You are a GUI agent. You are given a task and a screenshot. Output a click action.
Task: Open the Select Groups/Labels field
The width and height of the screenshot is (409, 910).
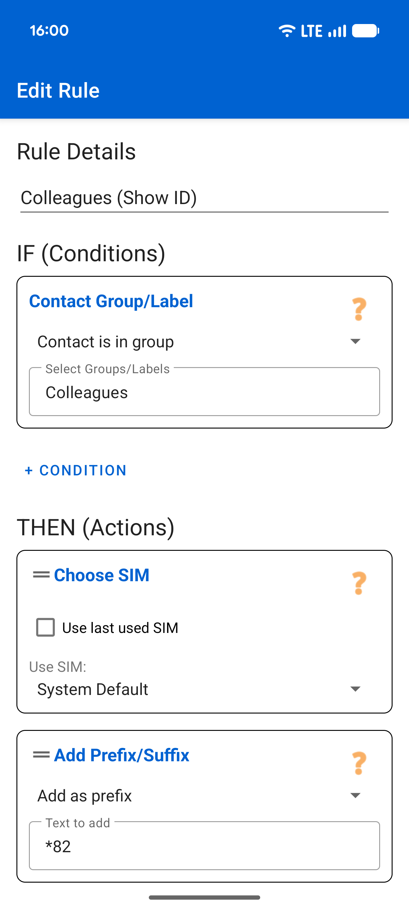coord(204,392)
